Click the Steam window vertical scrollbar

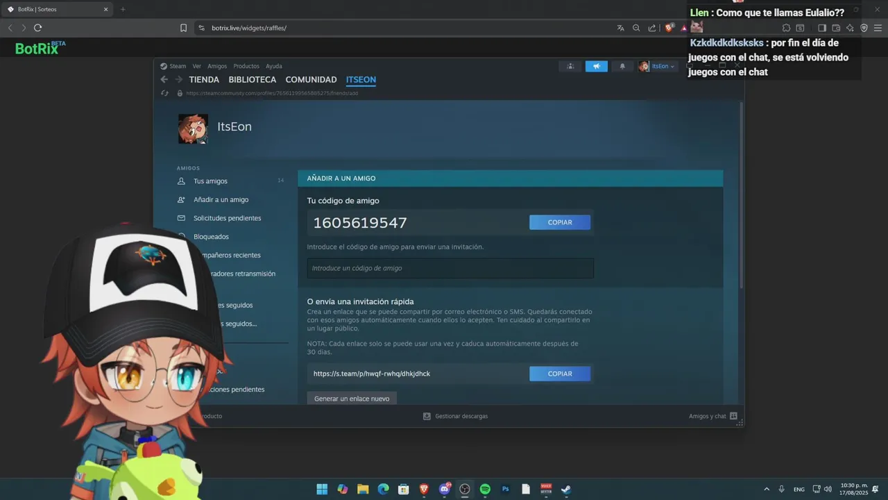click(741, 194)
